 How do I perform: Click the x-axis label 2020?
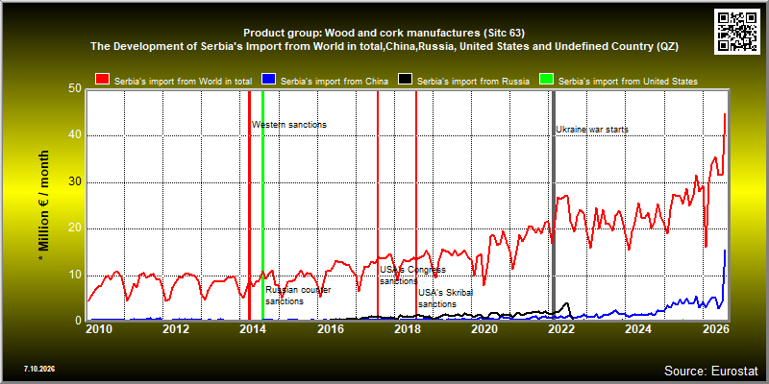pyautogui.click(x=484, y=329)
